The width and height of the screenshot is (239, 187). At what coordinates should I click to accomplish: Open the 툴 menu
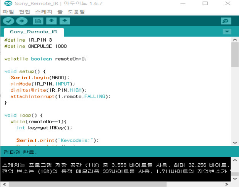tap(60, 12)
